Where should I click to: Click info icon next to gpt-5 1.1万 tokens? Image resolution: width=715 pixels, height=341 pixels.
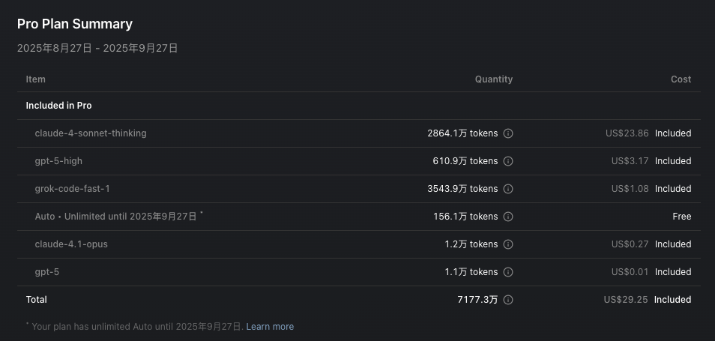pyautogui.click(x=508, y=272)
